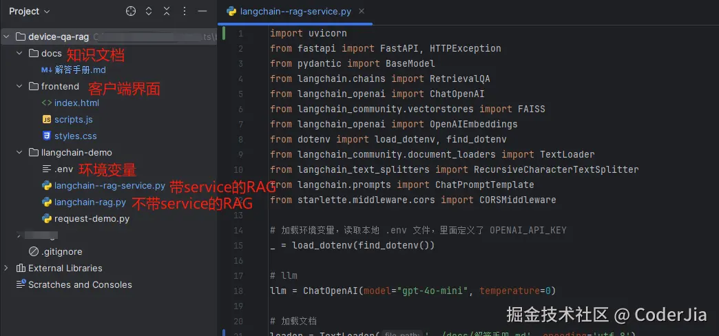This screenshot has height=336, width=719.
Task: Click line number 18 in the gutter
Action: 238,291
